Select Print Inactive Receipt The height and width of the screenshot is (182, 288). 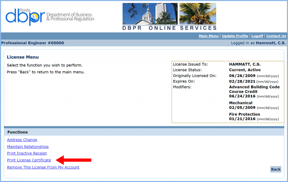tap(27, 153)
